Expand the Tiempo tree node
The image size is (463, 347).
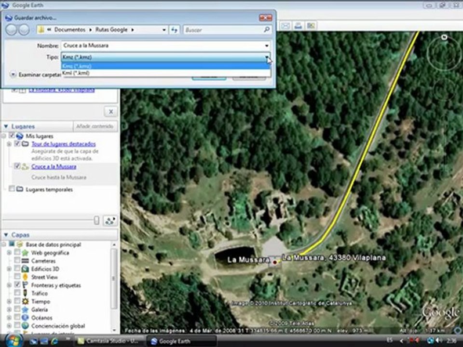click(9, 302)
